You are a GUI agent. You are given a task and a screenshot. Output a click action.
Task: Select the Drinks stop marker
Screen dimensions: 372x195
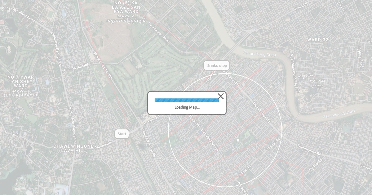coord(217,65)
